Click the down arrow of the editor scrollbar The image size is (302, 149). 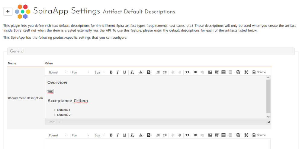(268, 117)
